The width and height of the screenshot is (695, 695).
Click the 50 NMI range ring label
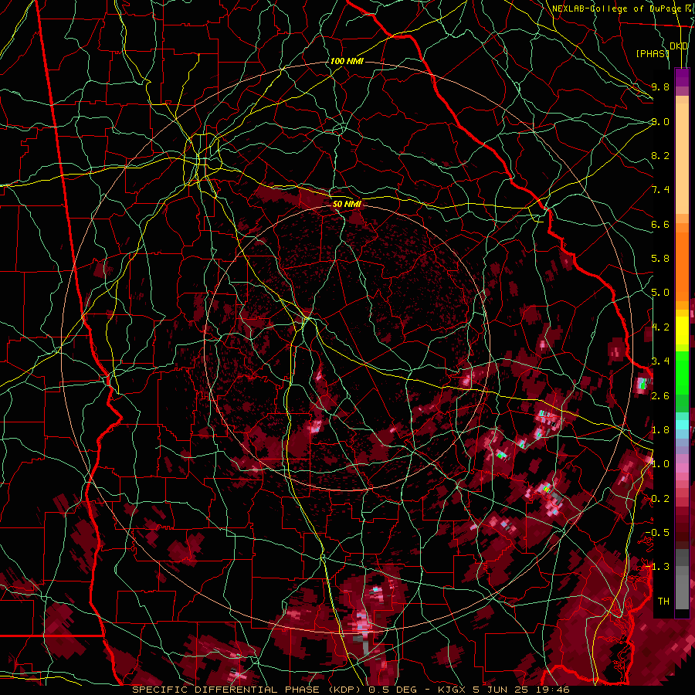pos(347,204)
